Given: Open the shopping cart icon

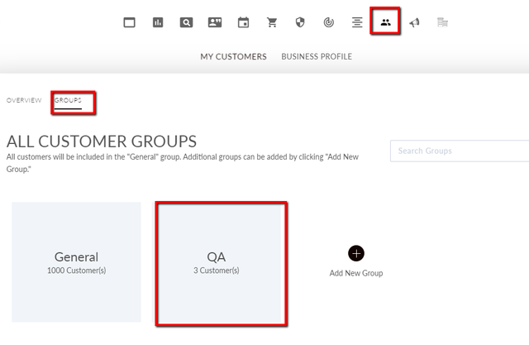Looking at the screenshot, I should tap(272, 22).
